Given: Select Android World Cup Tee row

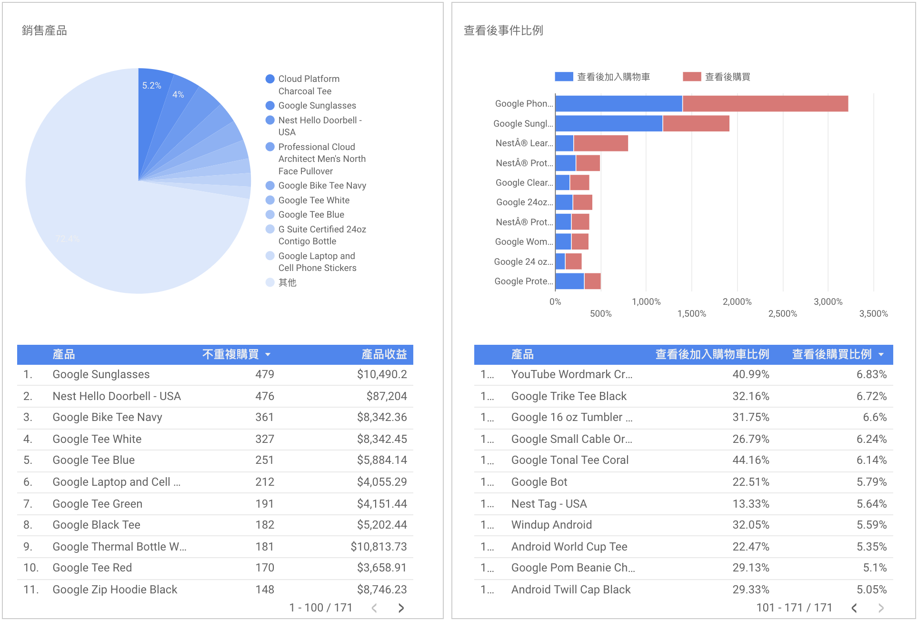Looking at the screenshot, I should [x=684, y=547].
